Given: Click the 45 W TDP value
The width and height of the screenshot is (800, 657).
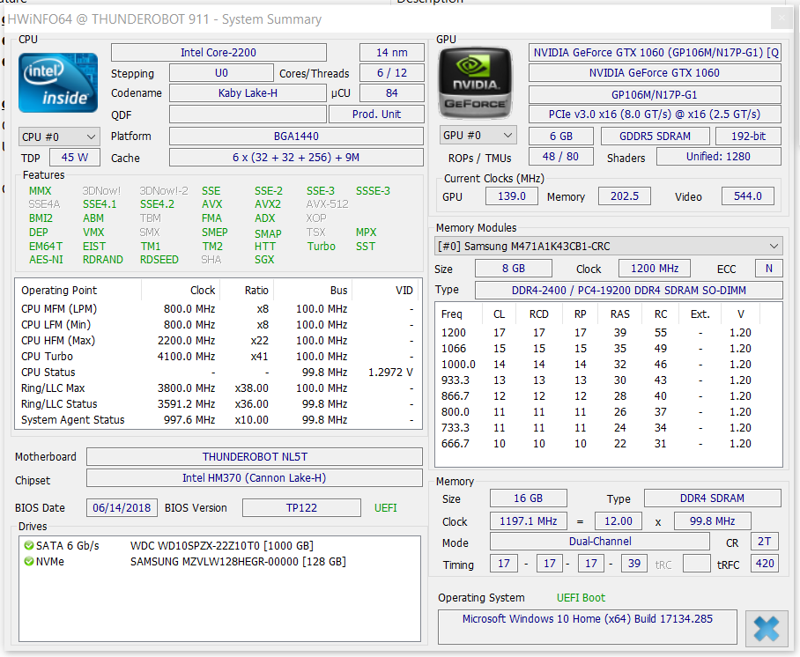Looking at the screenshot, I should (75, 158).
